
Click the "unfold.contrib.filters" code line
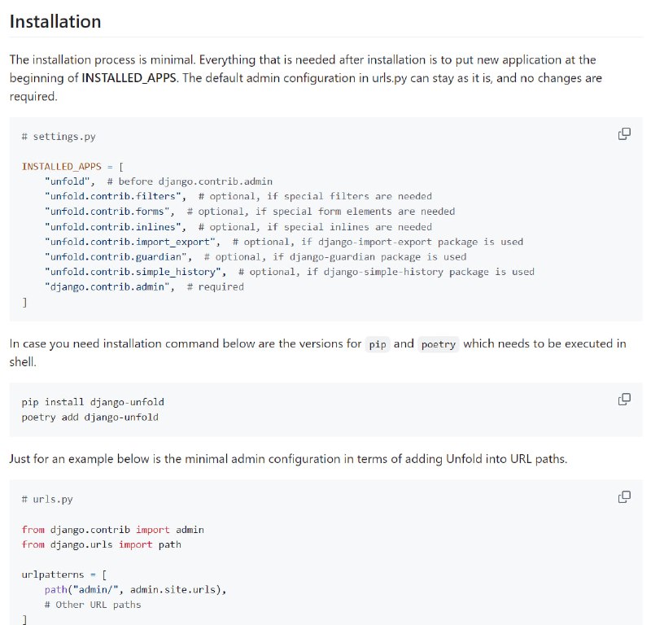(238, 196)
